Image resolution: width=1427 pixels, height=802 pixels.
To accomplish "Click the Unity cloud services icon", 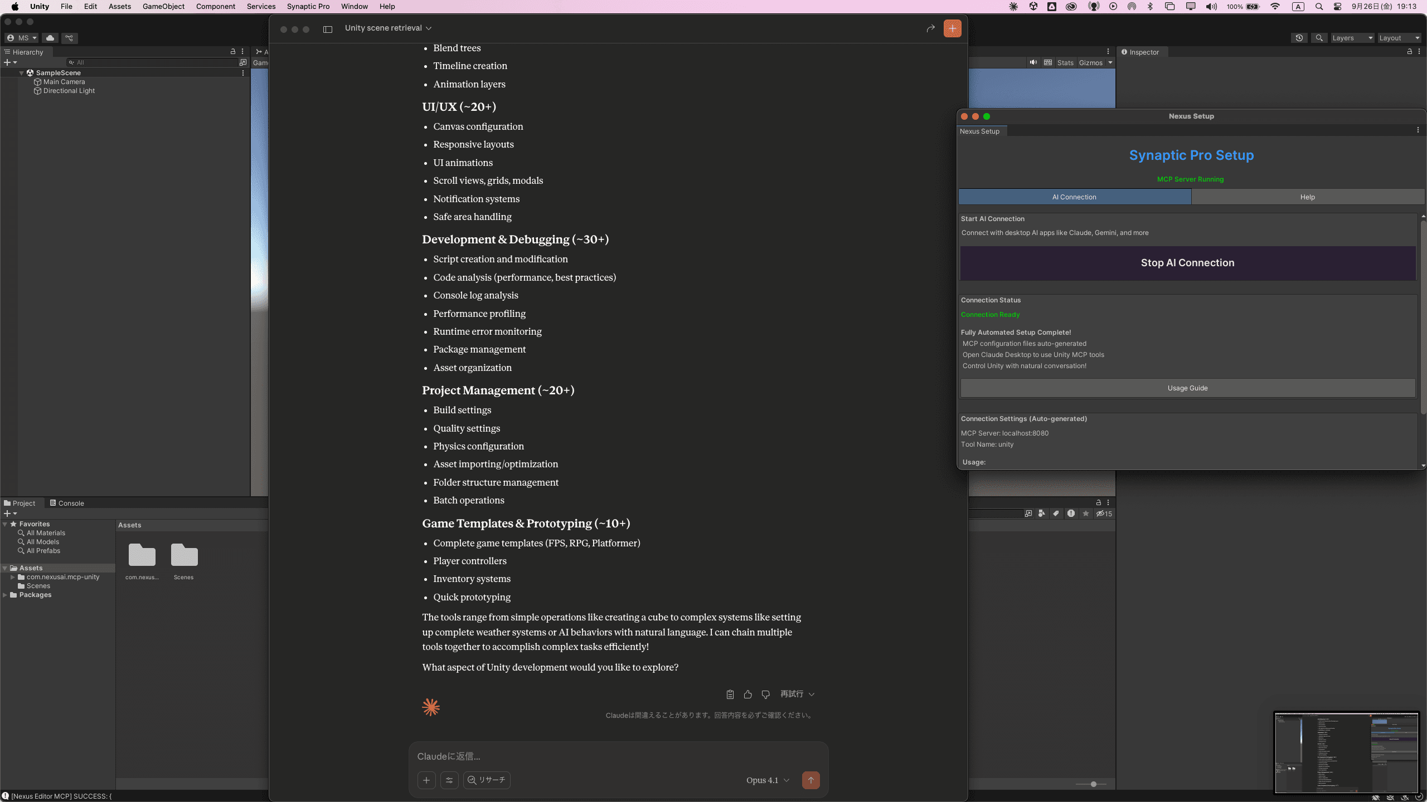I will (x=50, y=38).
